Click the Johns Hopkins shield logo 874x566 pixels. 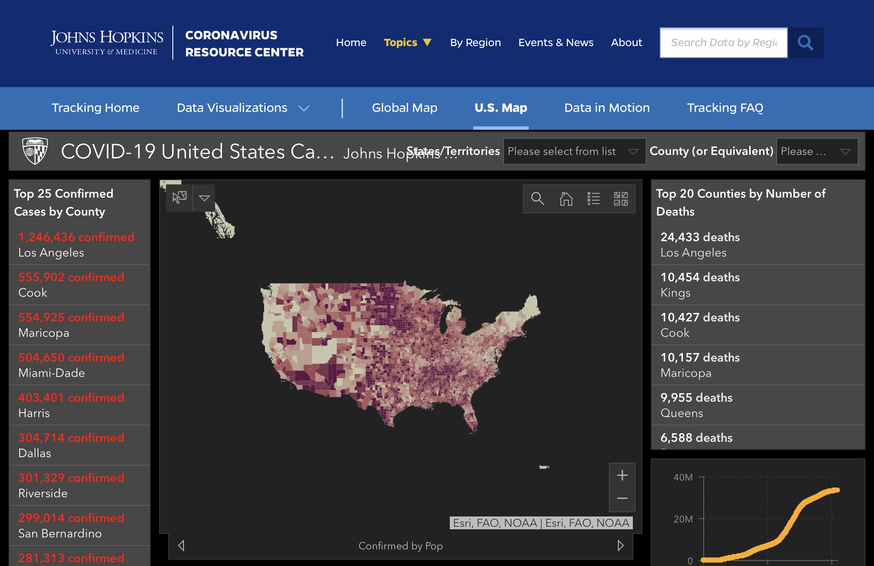click(35, 151)
